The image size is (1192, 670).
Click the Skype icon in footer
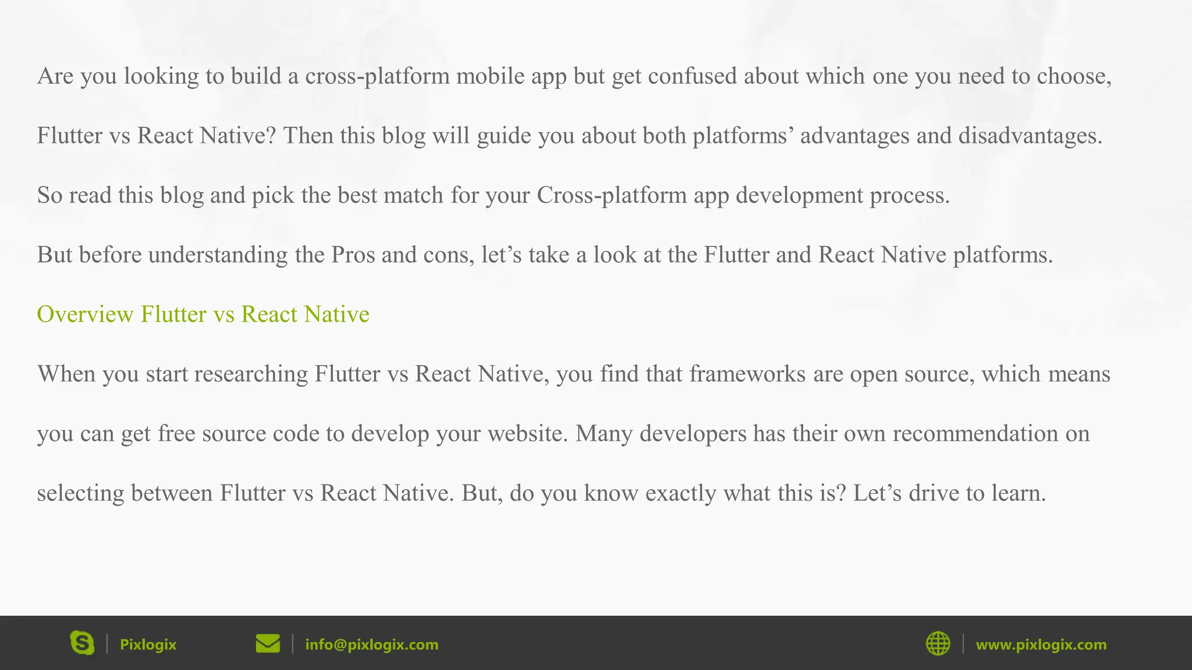click(82, 643)
